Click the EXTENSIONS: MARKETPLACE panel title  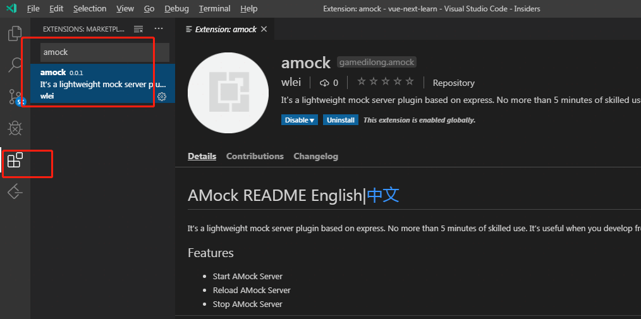tap(84, 29)
